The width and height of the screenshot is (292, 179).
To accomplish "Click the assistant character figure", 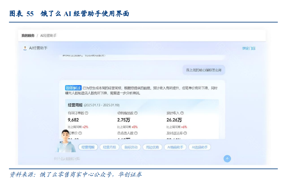I will [x=66, y=141].
